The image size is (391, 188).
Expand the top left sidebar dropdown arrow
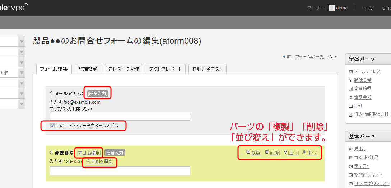tap(22, 41)
